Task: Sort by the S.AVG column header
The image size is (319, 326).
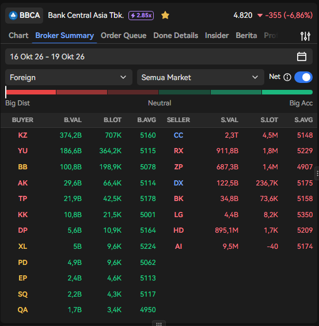Action: (x=303, y=120)
